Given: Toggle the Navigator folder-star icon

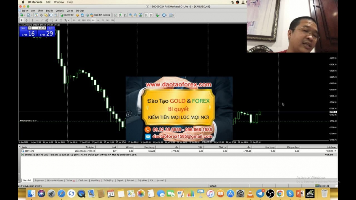Looking at the screenshot, I should coord(46,15).
